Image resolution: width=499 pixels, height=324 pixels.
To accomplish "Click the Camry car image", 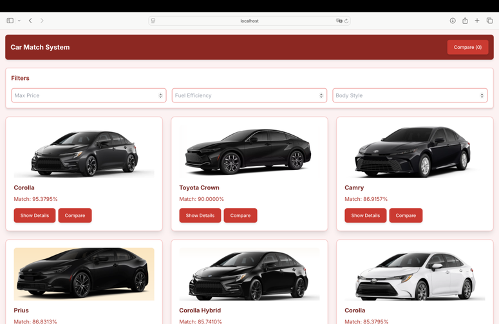I will coord(415,151).
